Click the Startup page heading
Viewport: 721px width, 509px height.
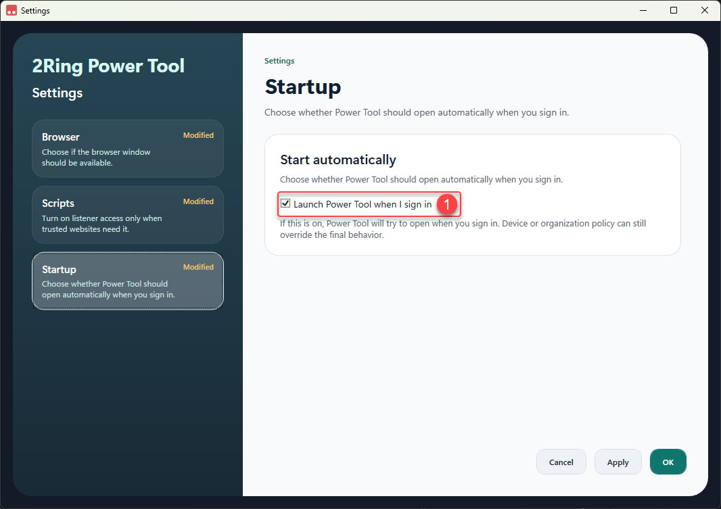pos(303,87)
